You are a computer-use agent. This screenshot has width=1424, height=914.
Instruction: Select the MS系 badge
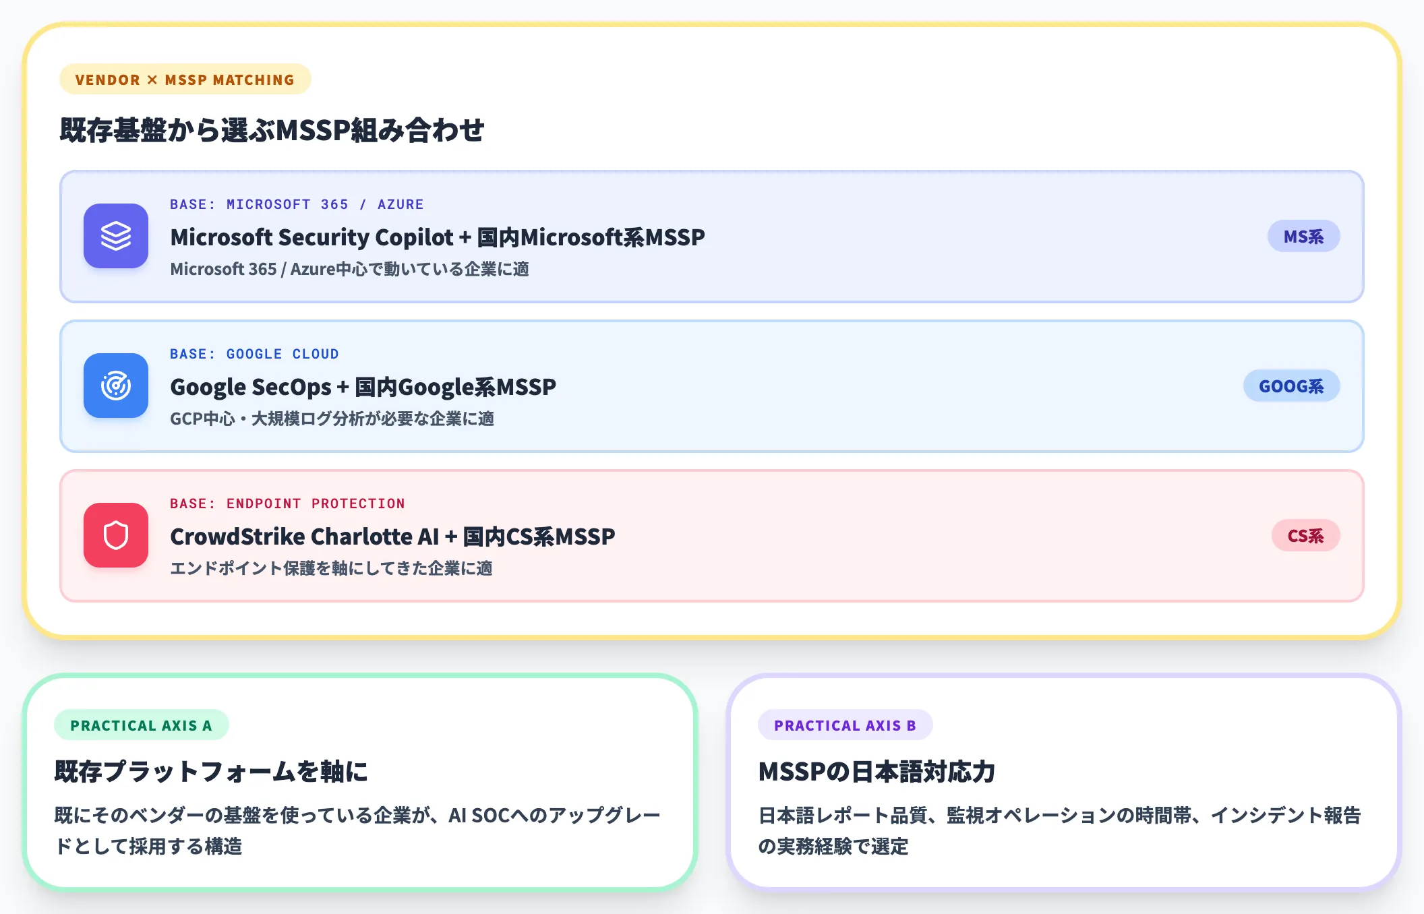click(1303, 237)
